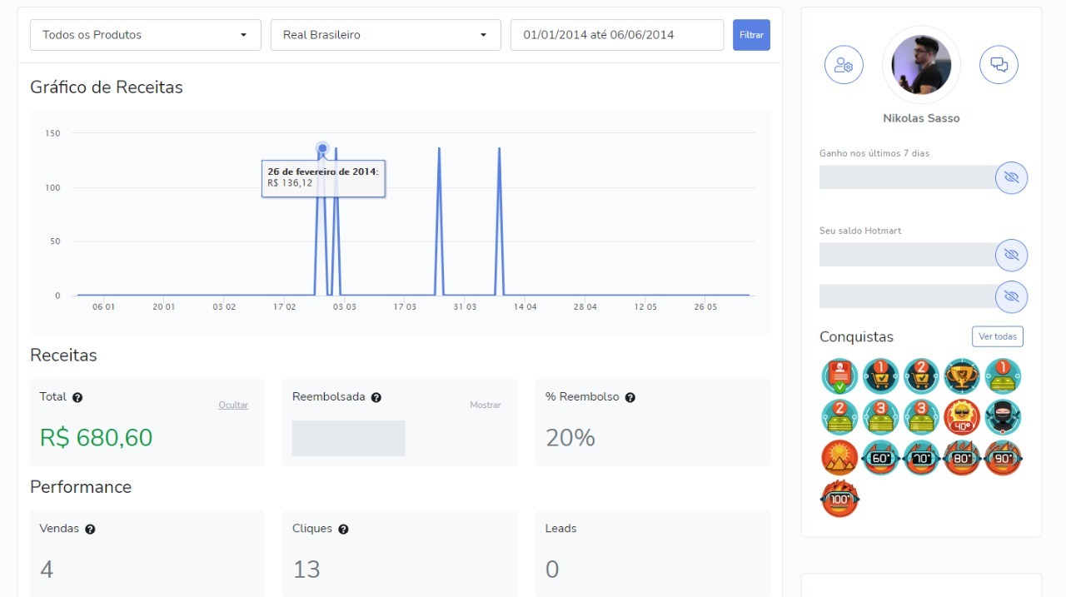Click the help icon next to % Reembolso
Screen dimensions: 1066x597
tap(630, 398)
